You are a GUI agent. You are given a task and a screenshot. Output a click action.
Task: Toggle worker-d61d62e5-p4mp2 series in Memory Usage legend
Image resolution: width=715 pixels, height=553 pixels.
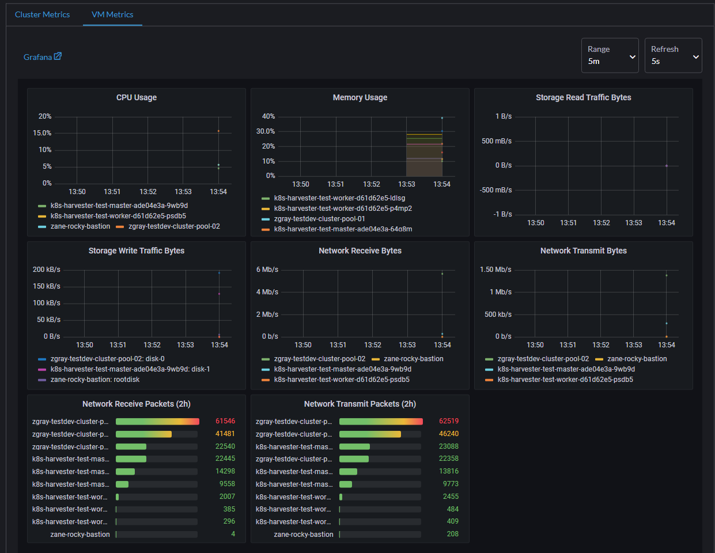(x=343, y=209)
